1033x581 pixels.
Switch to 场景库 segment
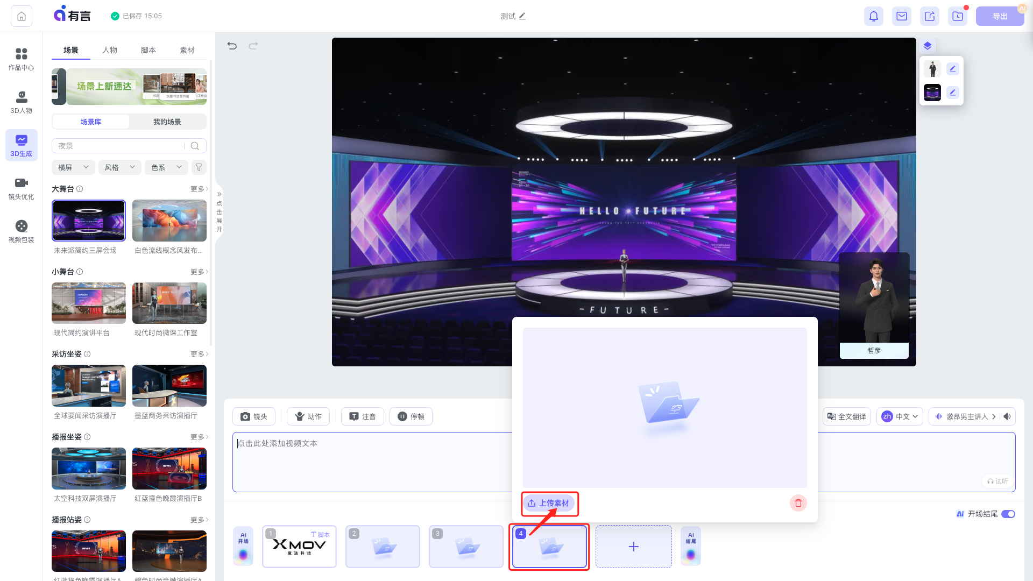[x=91, y=122]
